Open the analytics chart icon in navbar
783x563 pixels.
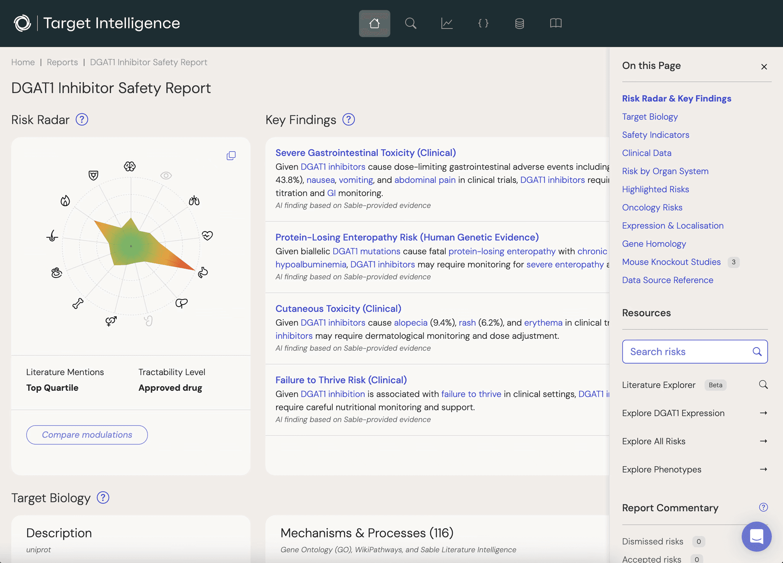click(x=447, y=23)
